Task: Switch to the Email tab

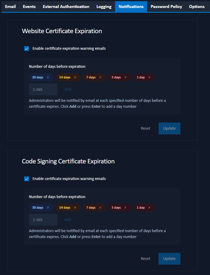Action: coord(10,7)
